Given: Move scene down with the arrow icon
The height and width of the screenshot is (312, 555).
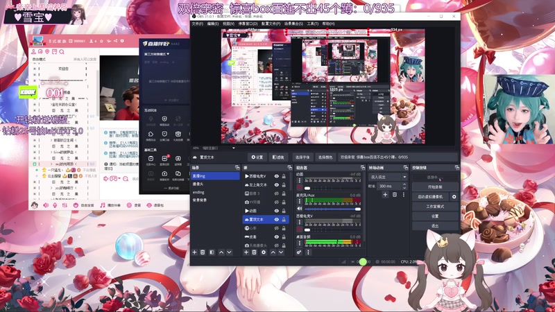Looking at the screenshot, I should coord(229,252).
